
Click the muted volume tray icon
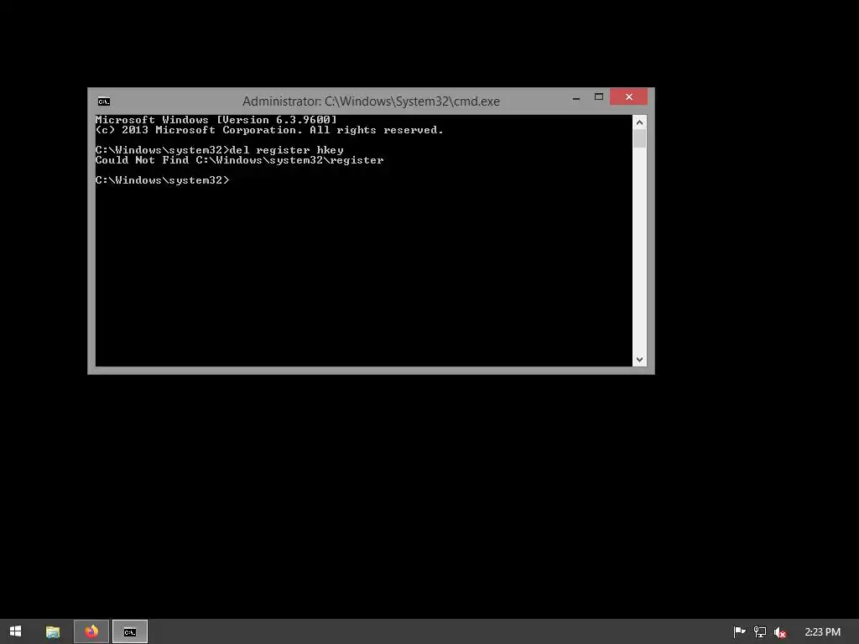(x=780, y=632)
